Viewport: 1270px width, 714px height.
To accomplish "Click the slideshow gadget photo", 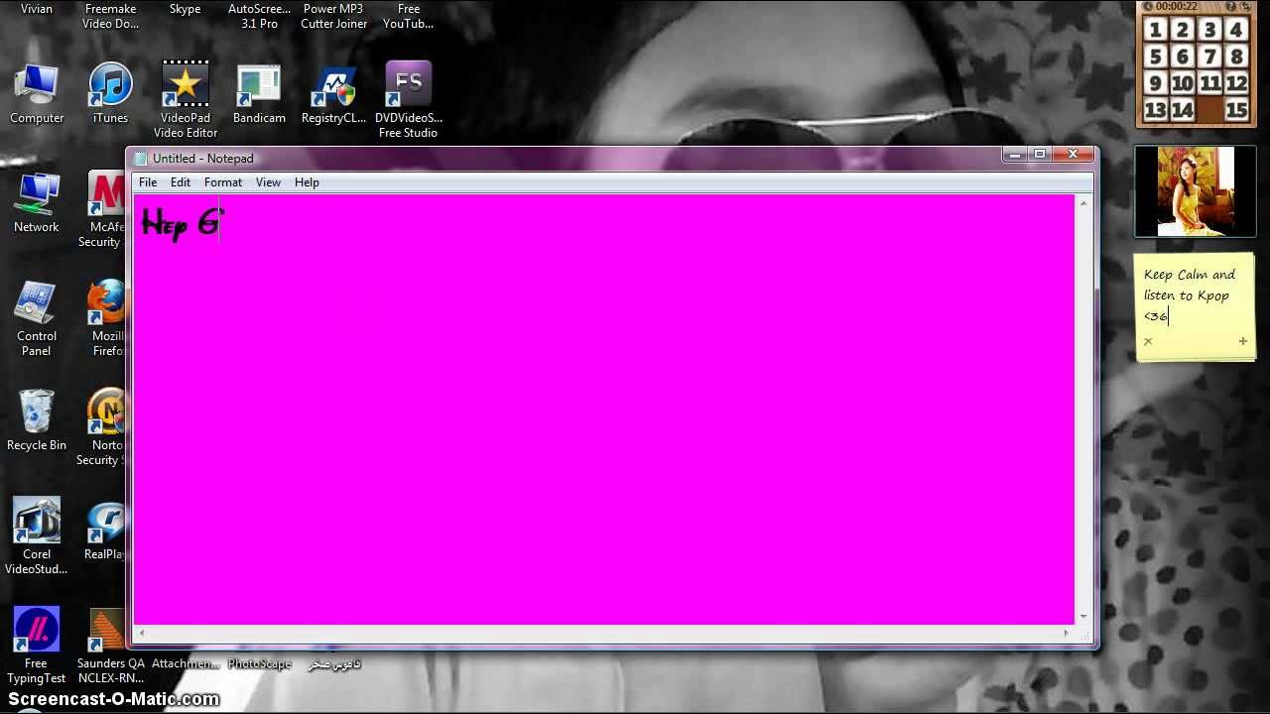I will 1196,191.
